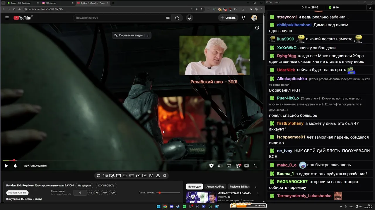Switch the player to theater mode
Screen dimensions: 375x210
[247, 166]
